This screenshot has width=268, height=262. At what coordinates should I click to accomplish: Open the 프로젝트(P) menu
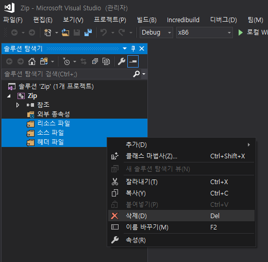110,20
